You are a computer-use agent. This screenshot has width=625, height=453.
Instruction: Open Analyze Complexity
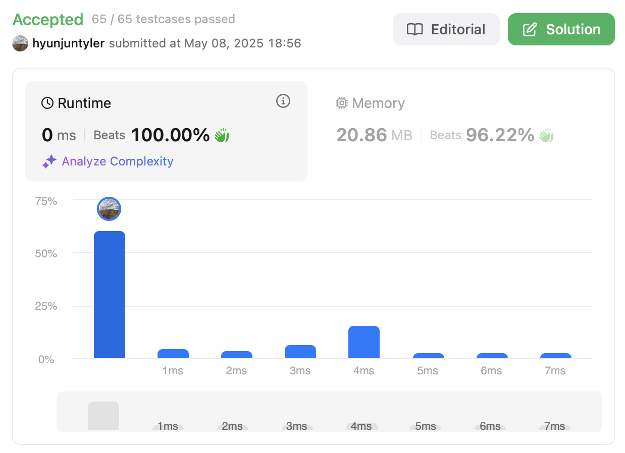pos(118,161)
